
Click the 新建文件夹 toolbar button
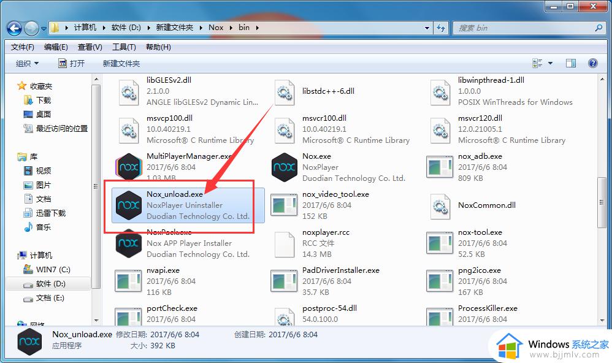(x=121, y=63)
